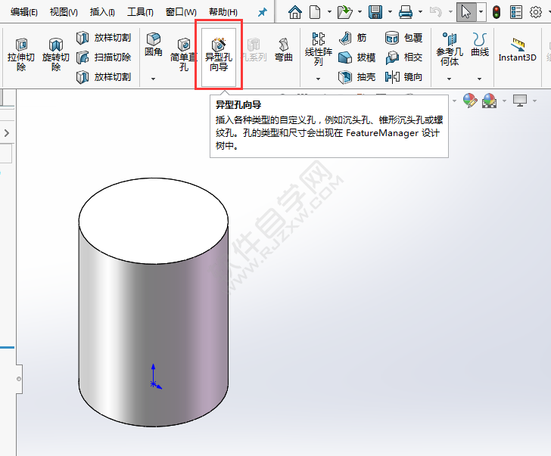Click the Open file icon
This screenshot has height=456, width=551.
coord(344,12)
